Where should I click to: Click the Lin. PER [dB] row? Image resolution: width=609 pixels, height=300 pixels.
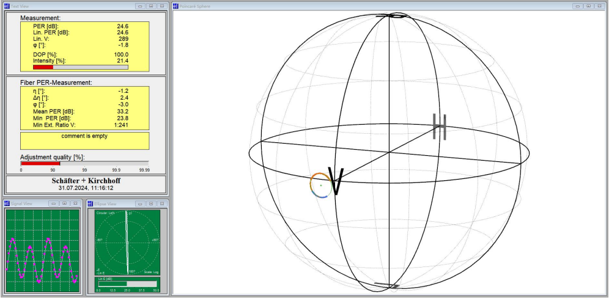point(81,32)
